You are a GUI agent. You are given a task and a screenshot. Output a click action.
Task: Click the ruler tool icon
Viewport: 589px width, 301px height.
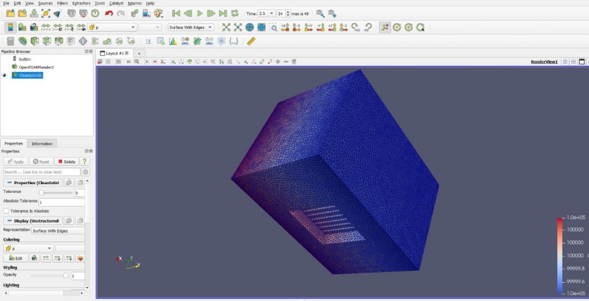251,41
